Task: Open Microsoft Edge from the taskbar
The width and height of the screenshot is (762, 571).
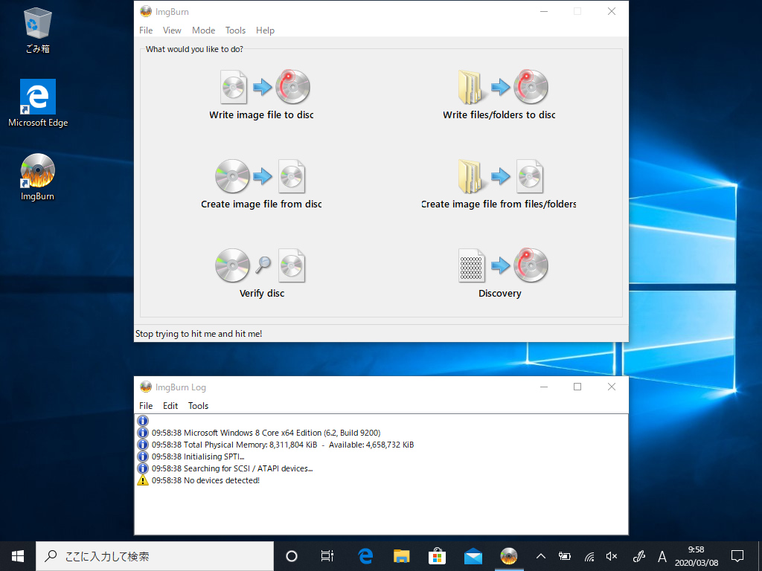Action: [x=364, y=555]
